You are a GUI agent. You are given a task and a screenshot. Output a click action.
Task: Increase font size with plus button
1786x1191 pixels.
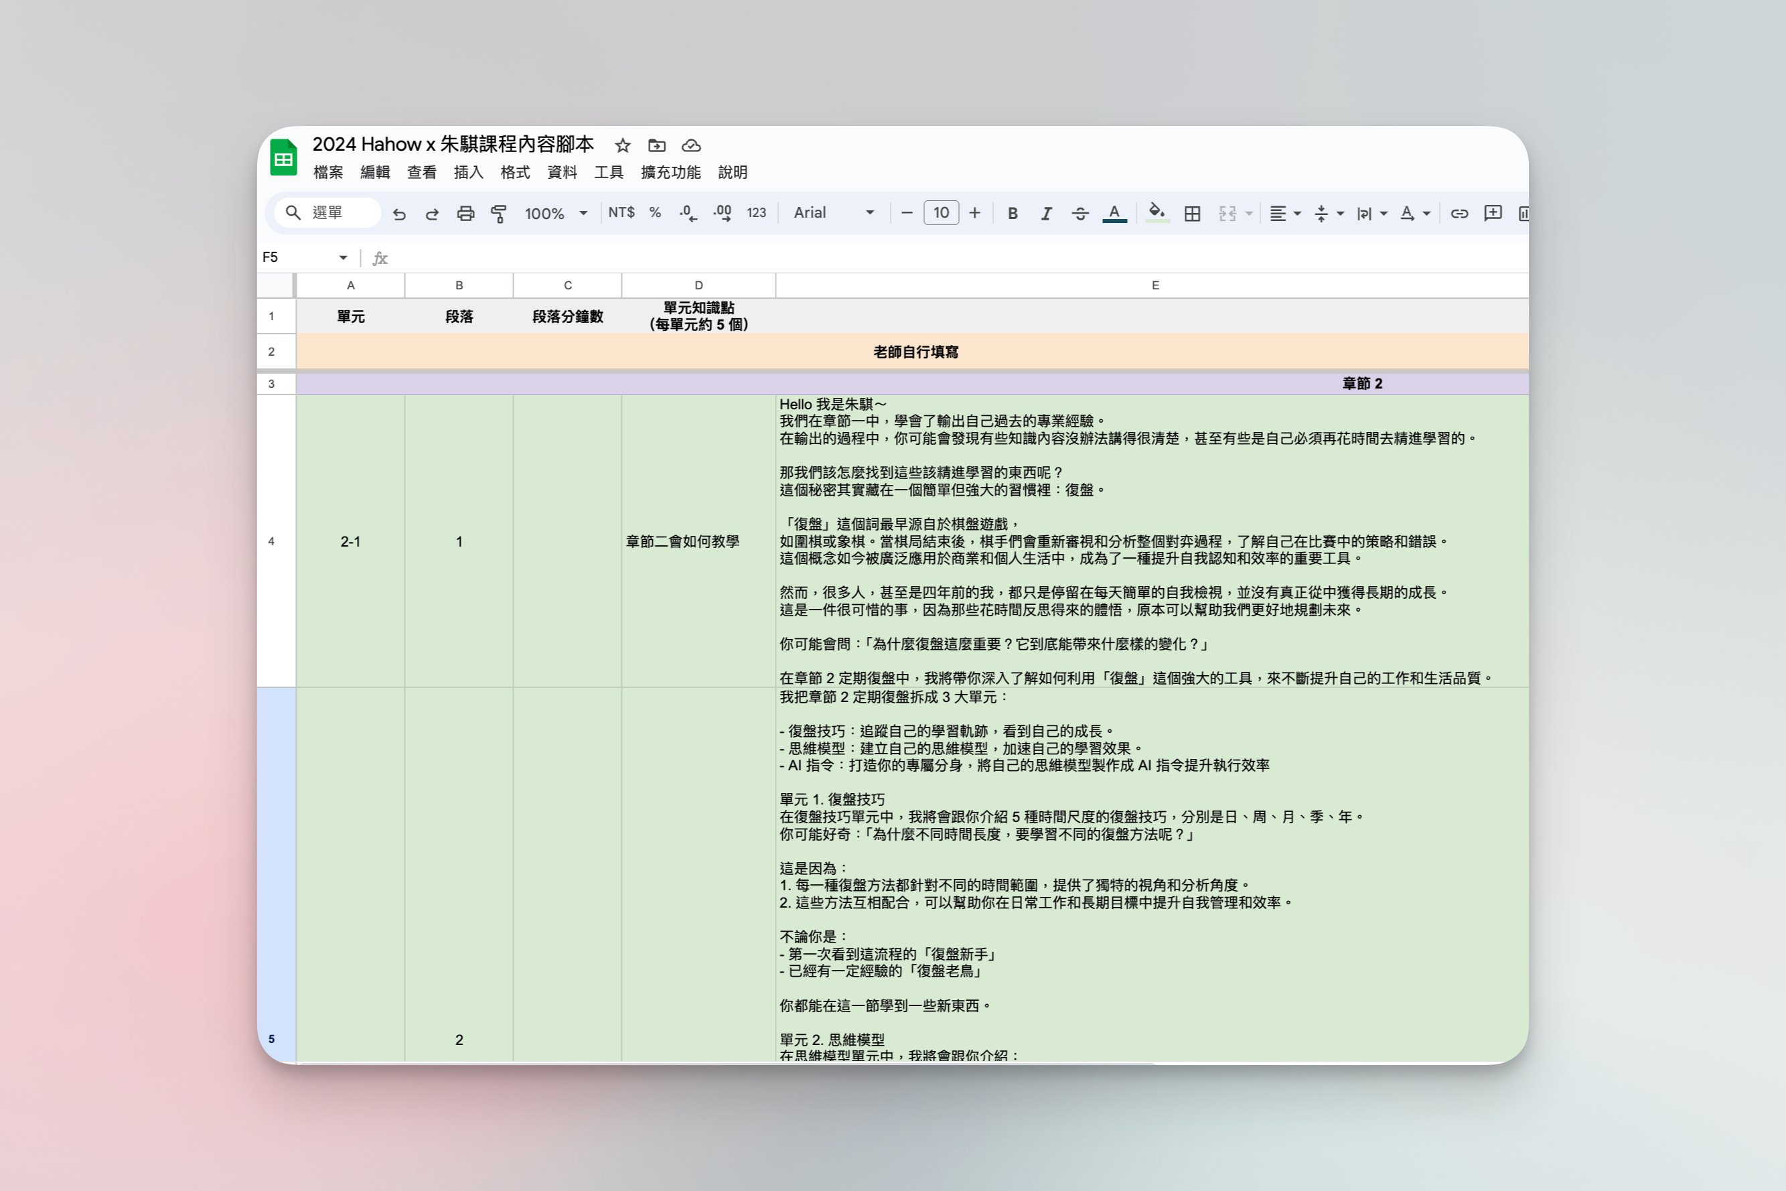975,213
